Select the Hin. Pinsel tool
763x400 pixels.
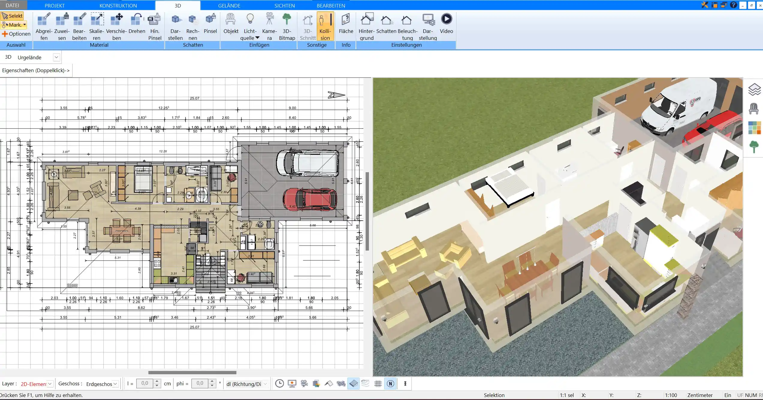pos(155,26)
